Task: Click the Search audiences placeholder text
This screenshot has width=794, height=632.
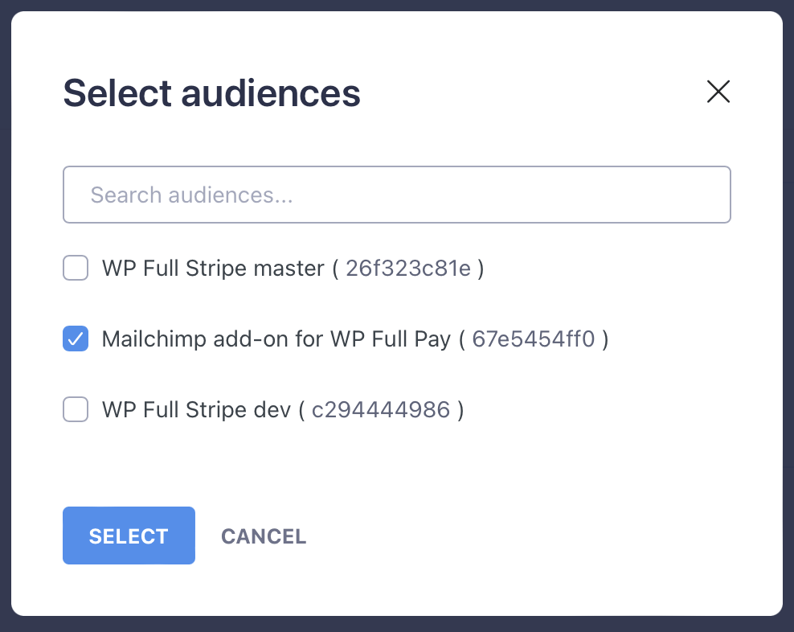Action: pyautogui.click(x=190, y=195)
